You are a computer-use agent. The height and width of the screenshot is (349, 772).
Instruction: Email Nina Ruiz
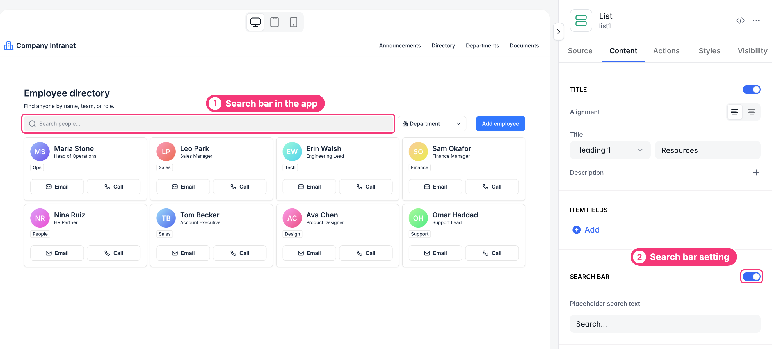57,253
